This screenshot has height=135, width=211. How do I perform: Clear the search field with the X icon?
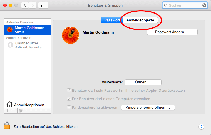click(x=204, y=5)
